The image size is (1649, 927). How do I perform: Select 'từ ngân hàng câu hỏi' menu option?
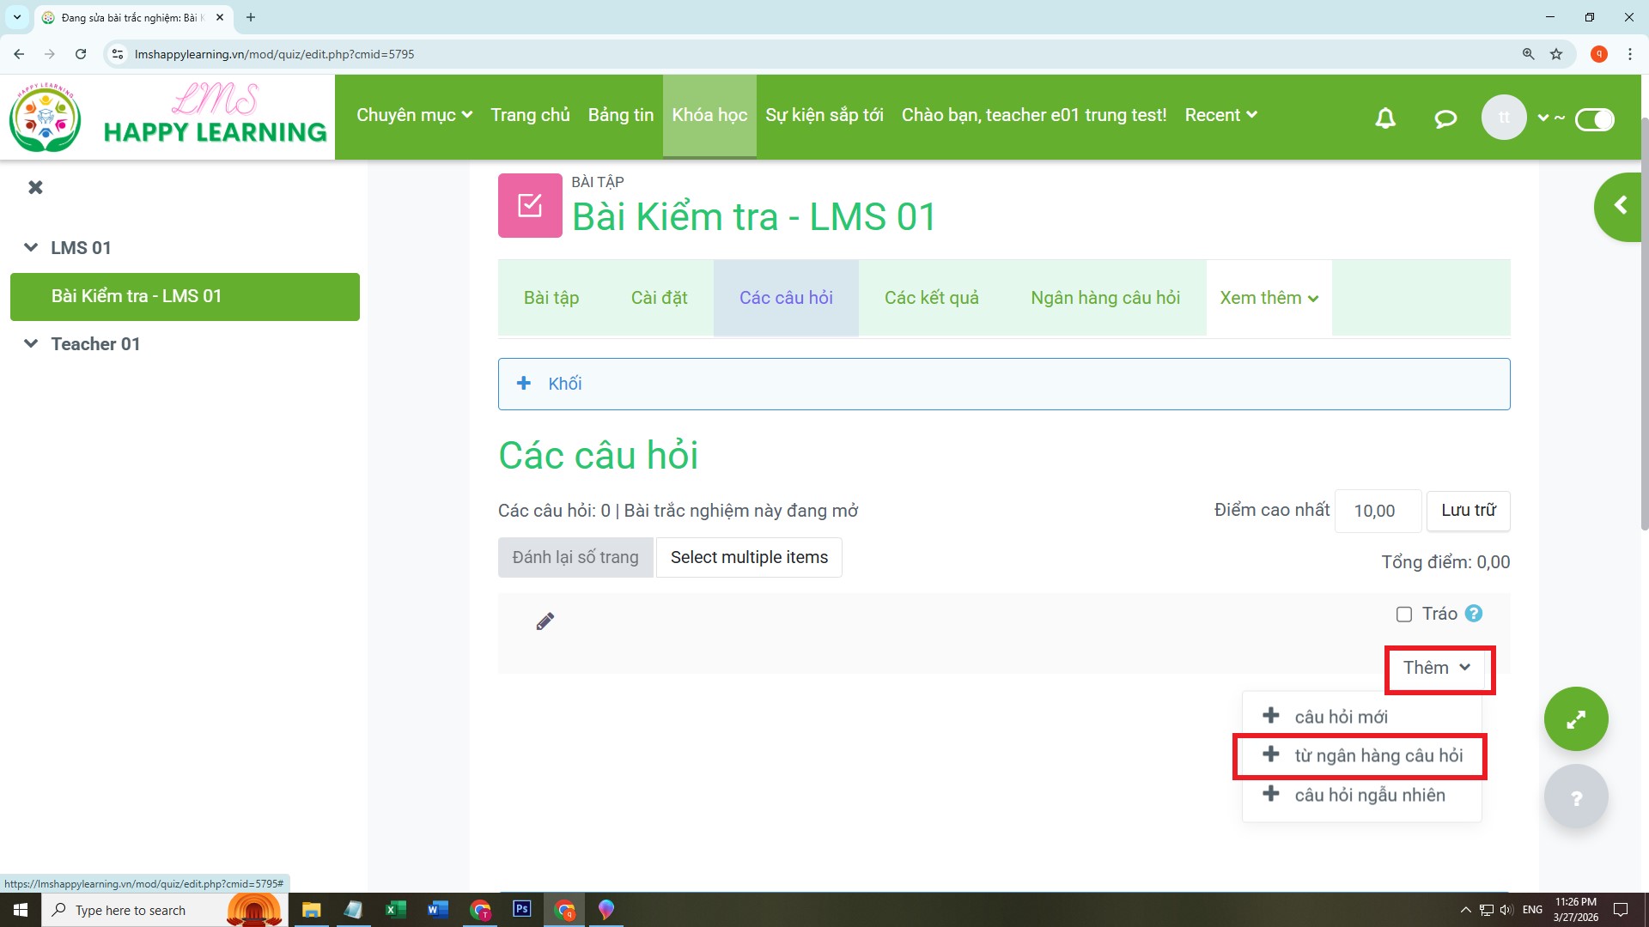click(1378, 755)
